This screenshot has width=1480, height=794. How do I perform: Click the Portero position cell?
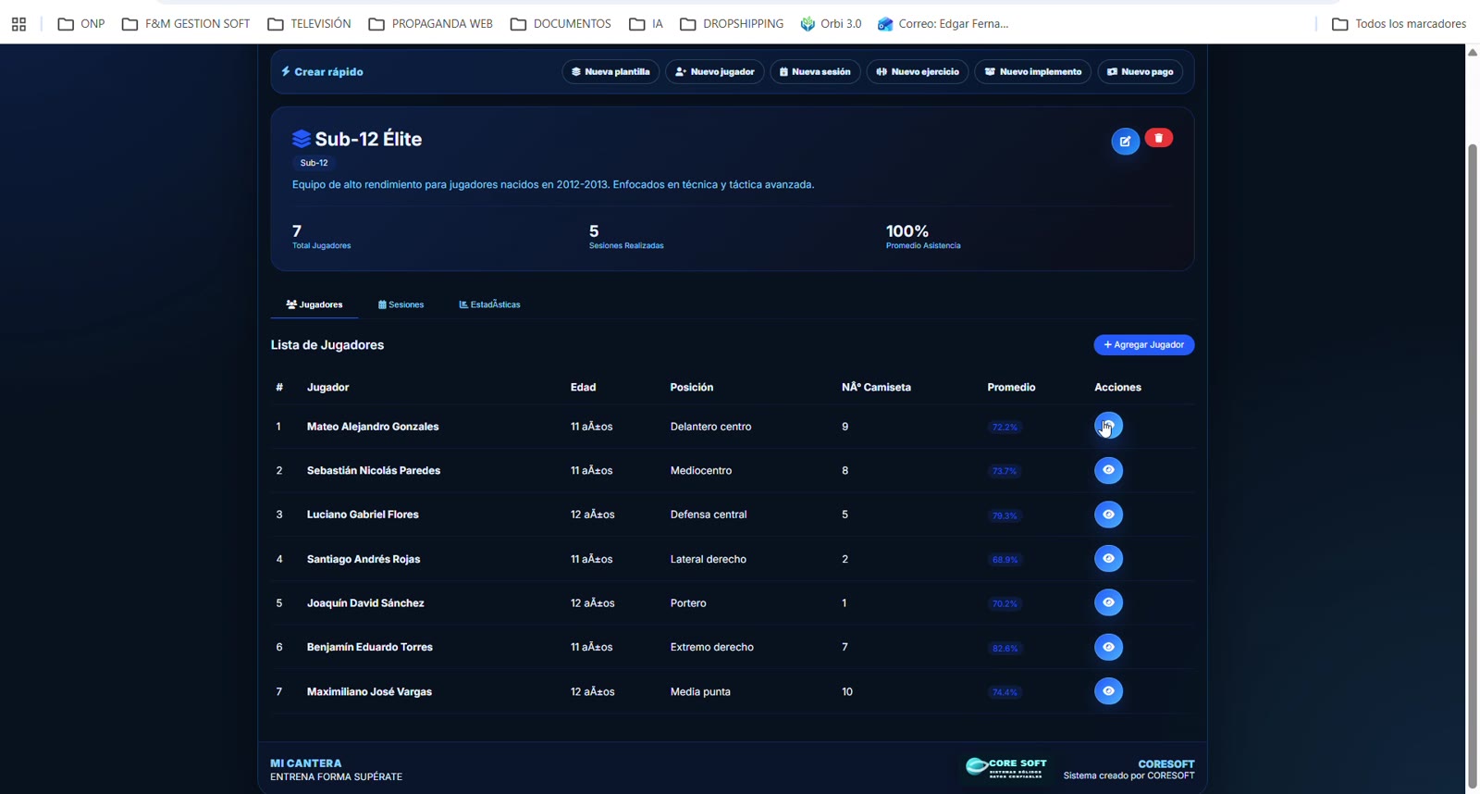[688, 603]
